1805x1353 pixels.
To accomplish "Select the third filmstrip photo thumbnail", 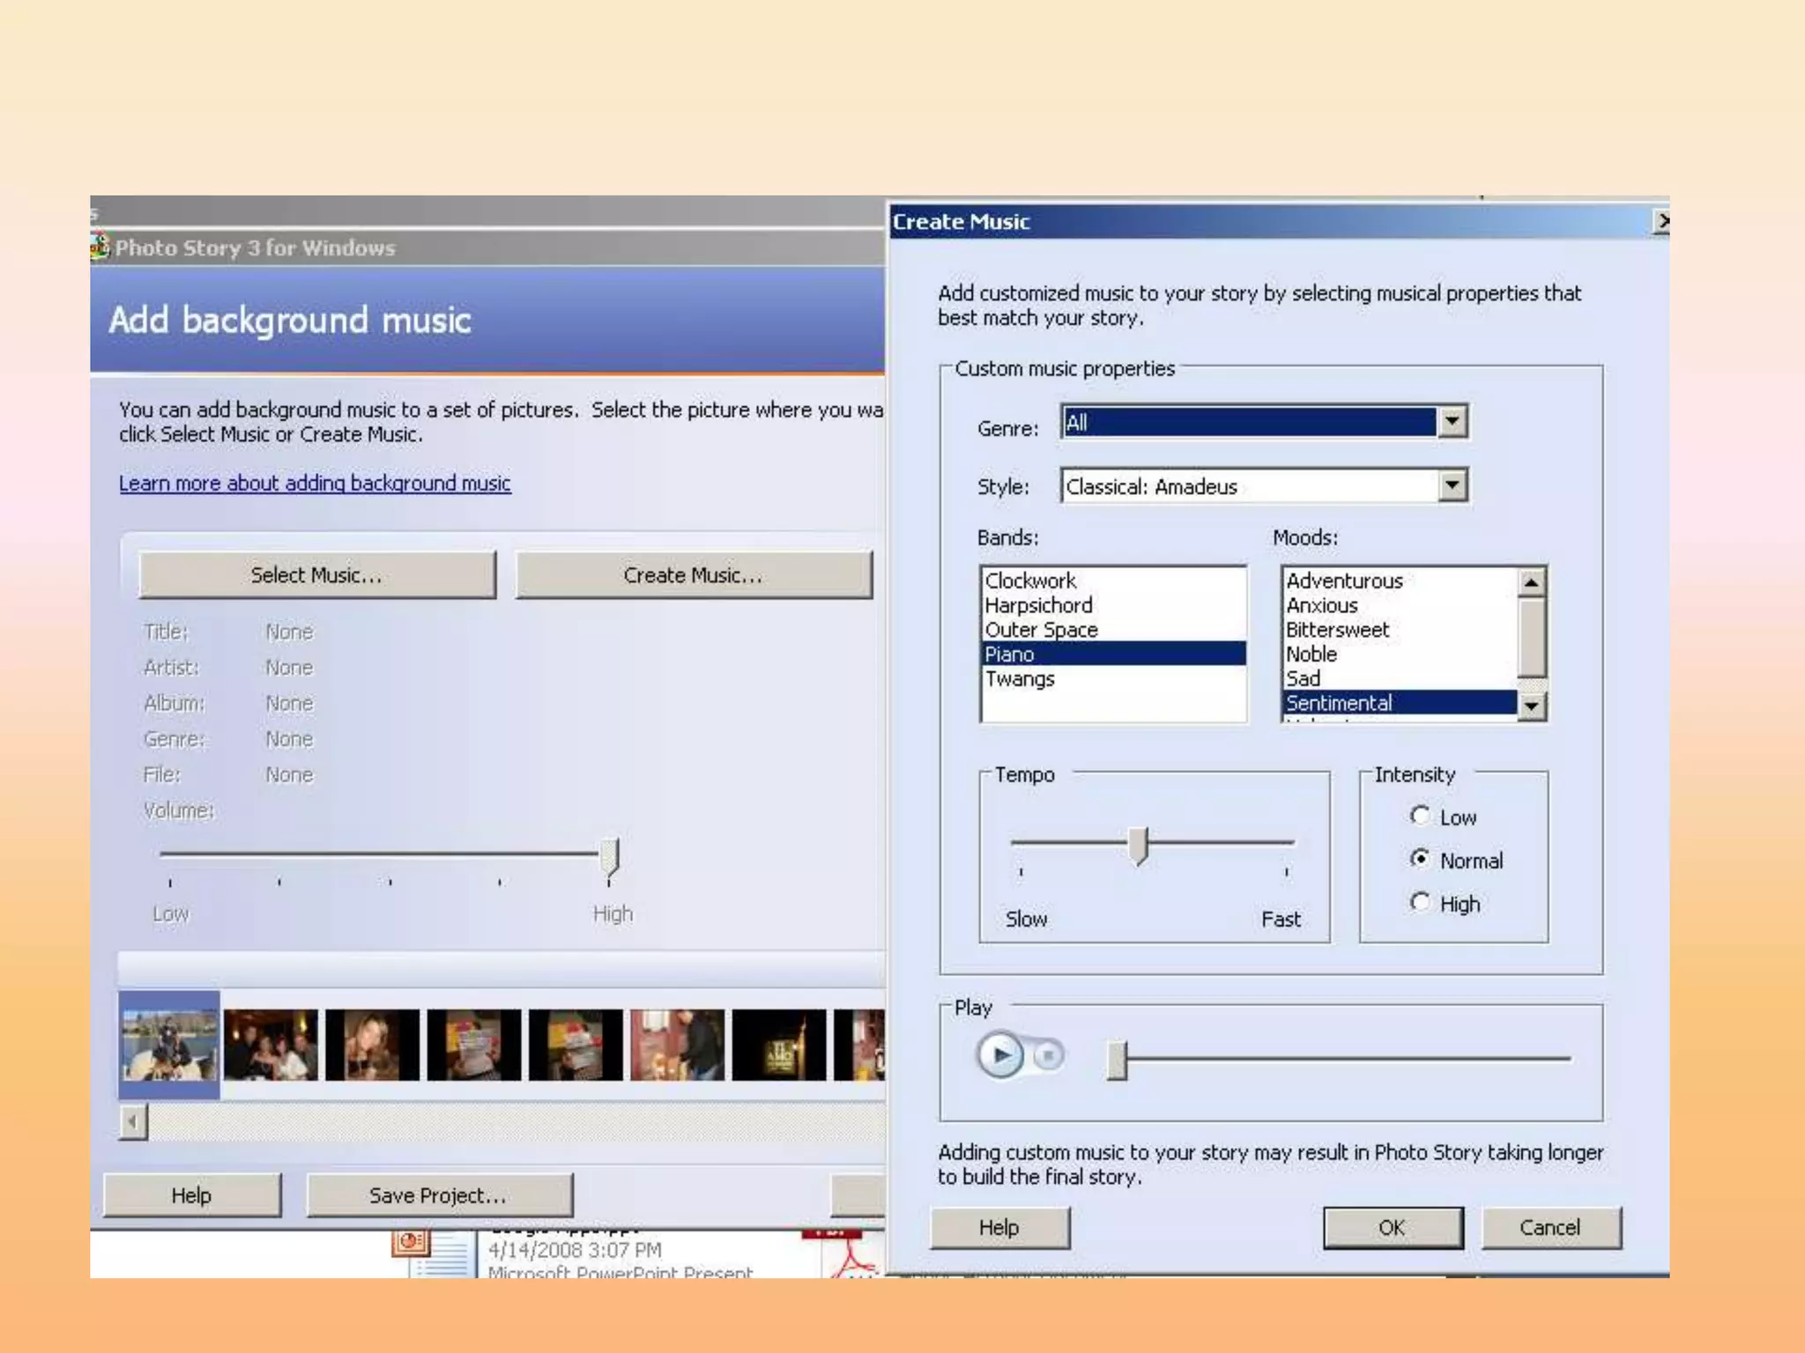I will point(372,1045).
